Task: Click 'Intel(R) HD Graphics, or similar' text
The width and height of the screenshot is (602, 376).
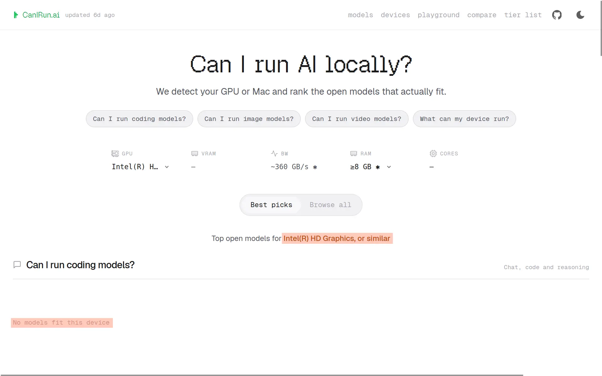Action: coord(337,238)
